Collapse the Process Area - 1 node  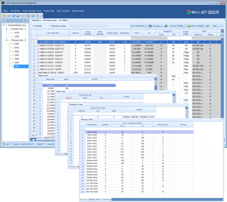tap(7, 29)
